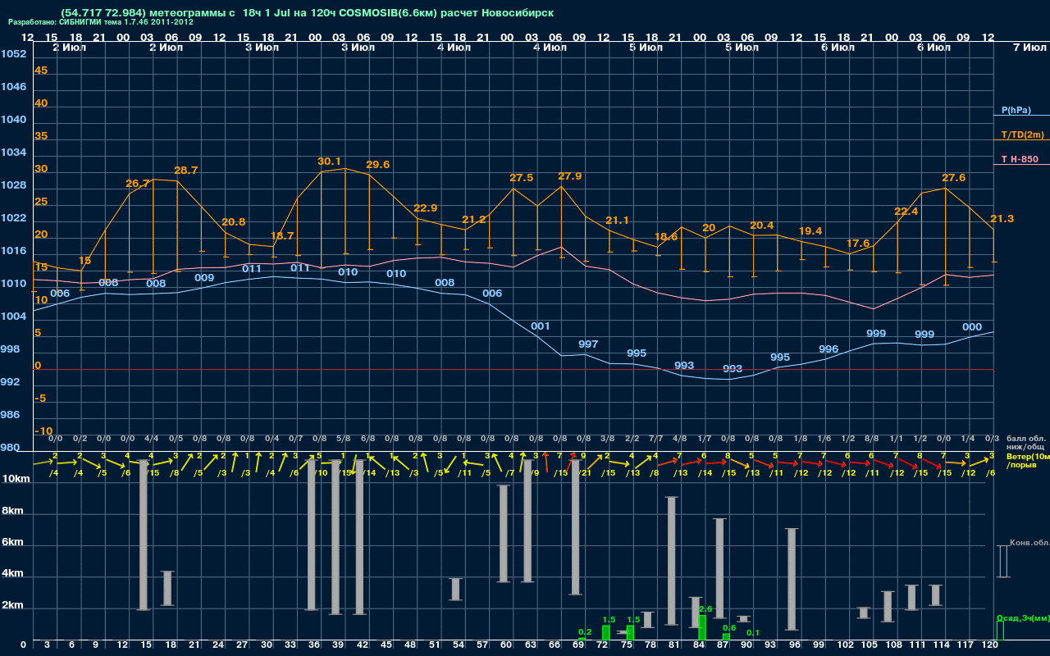Click the 000 pressure curve label
The width and height of the screenshot is (1050, 656).
[x=972, y=327]
